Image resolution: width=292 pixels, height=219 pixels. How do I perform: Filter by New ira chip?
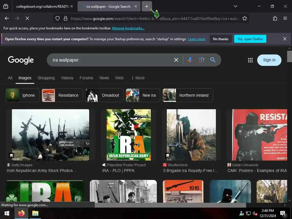coord(143,95)
